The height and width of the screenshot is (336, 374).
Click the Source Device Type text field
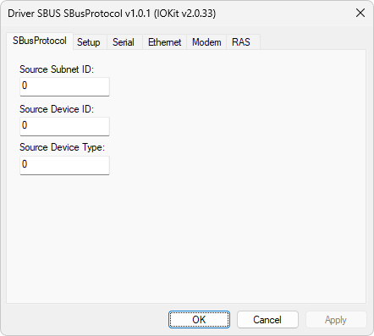(64, 165)
